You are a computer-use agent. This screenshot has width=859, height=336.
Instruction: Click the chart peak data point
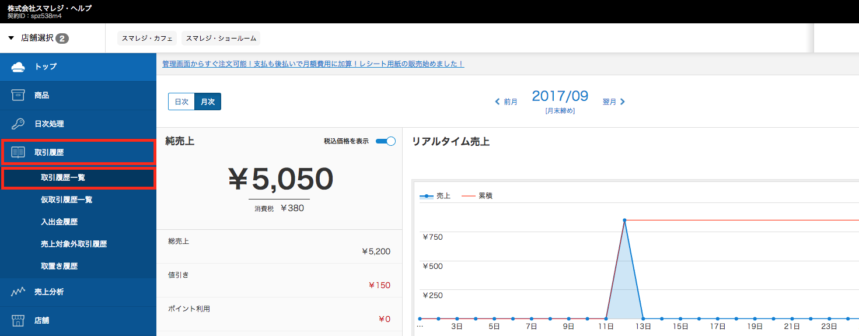point(624,220)
